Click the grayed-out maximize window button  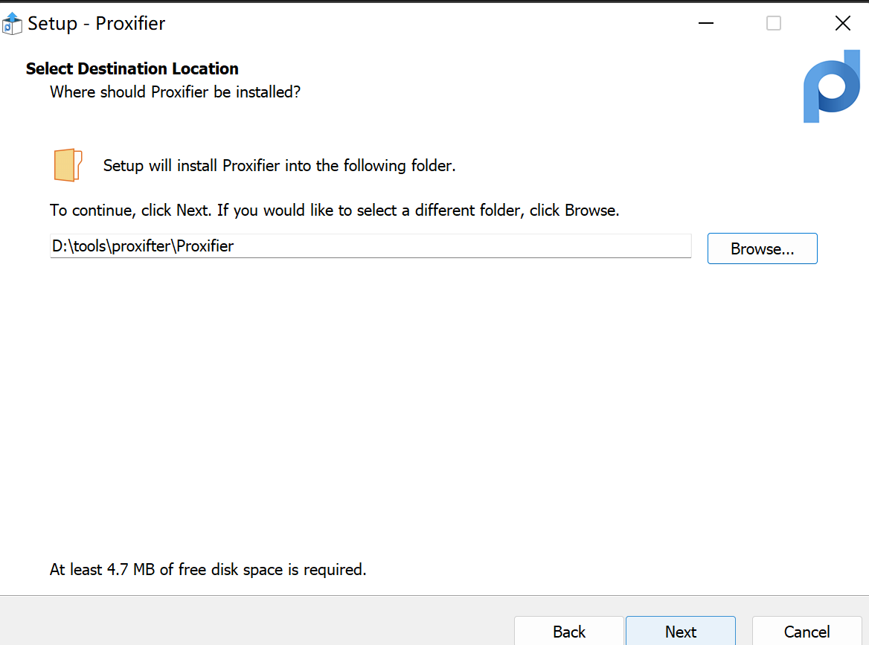[774, 23]
